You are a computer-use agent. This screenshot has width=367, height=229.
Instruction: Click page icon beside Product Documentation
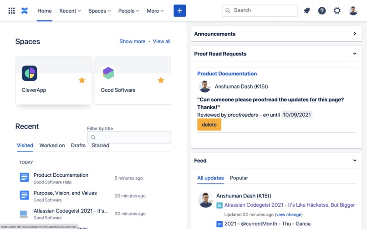[24, 178]
